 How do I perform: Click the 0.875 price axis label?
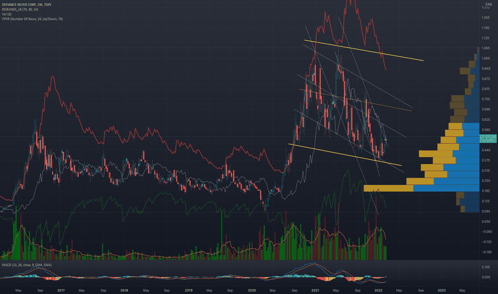(x=486, y=79)
